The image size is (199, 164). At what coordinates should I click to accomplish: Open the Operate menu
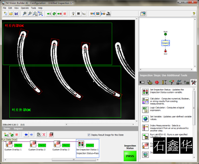(x=25, y=8)
